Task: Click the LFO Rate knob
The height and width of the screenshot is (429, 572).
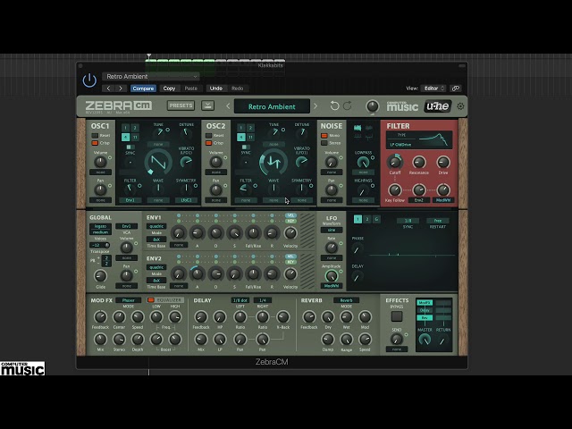Action: tap(332, 248)
